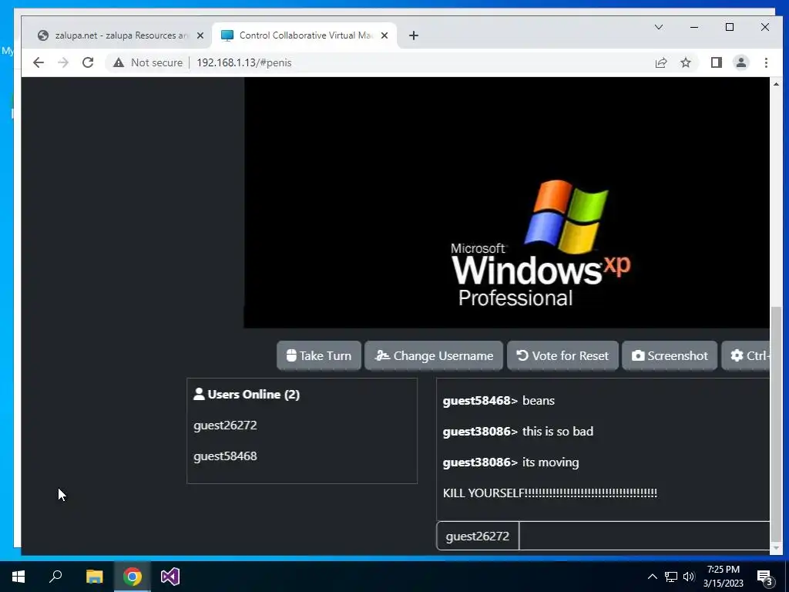Click the address bar URL 192.168.1.13

click(x=244, y=62)
